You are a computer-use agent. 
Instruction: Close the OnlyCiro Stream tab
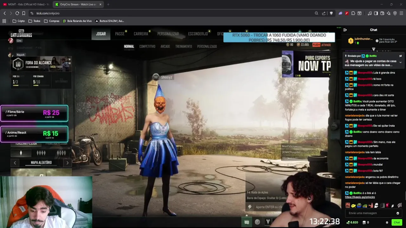pos(101,4)
